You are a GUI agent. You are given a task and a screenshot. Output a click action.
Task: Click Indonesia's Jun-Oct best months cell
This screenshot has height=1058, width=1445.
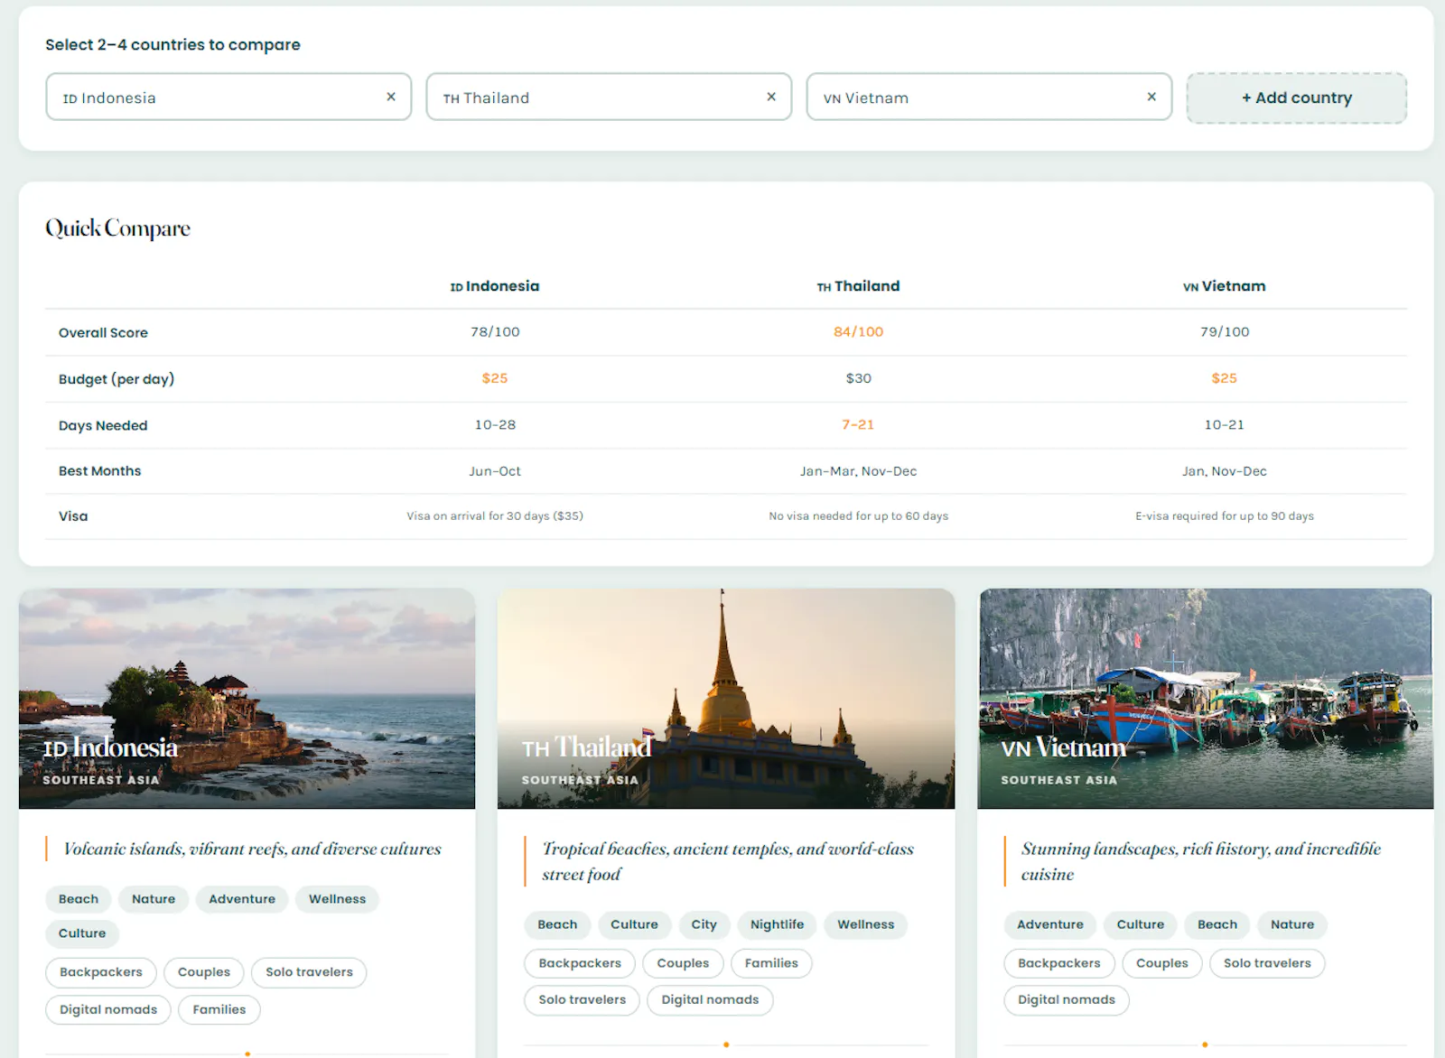click(495, 471)
